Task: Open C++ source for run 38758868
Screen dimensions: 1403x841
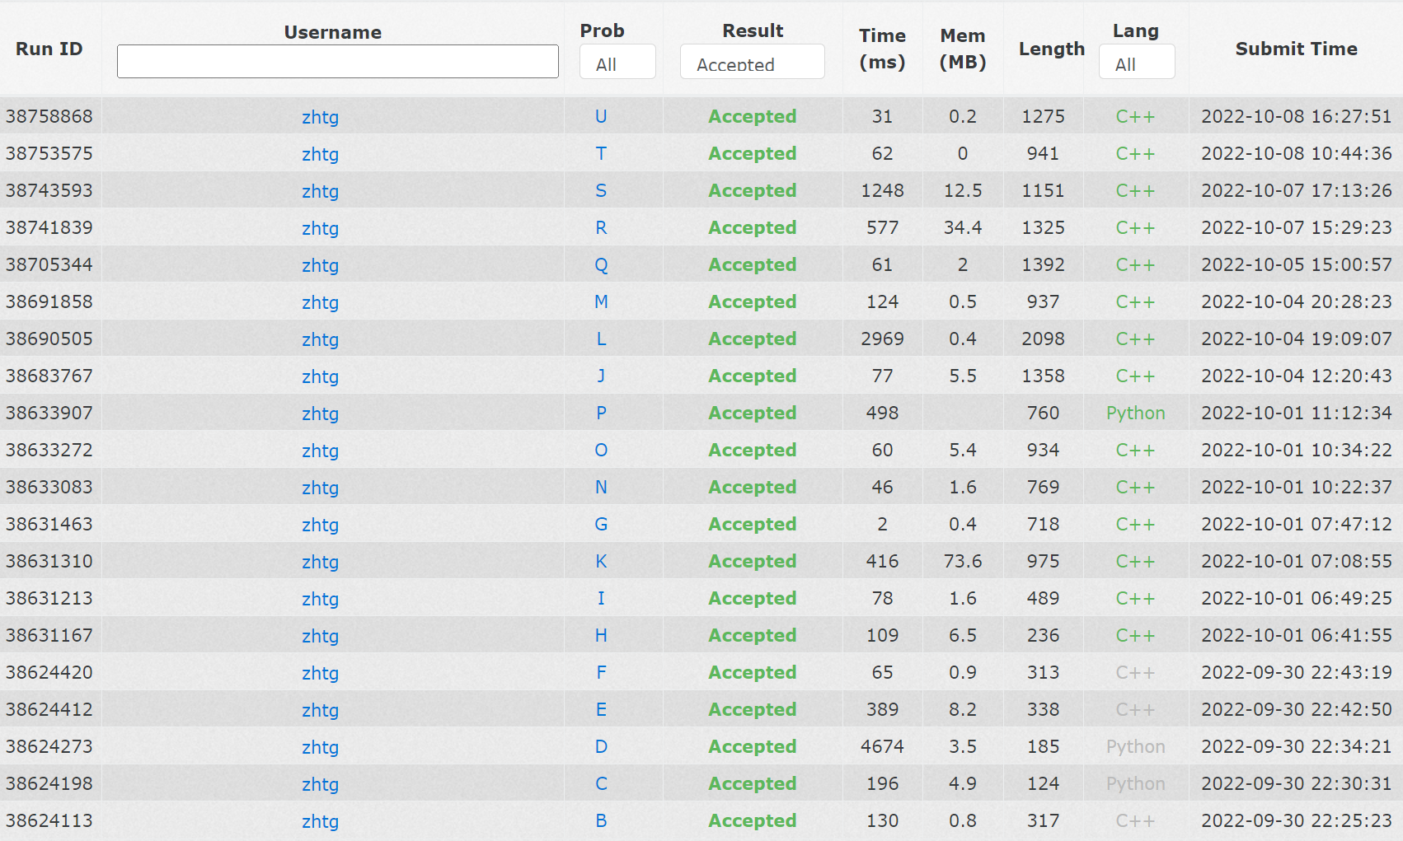Action: [x=1135, y=117]
